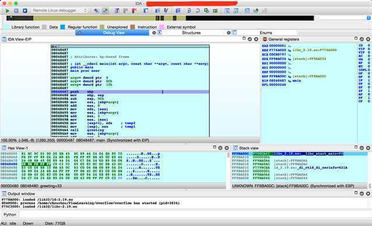Viewport: 372px width, 226px height.
Task: Click the General registers panel icon
Action: (x=265, y=39)
